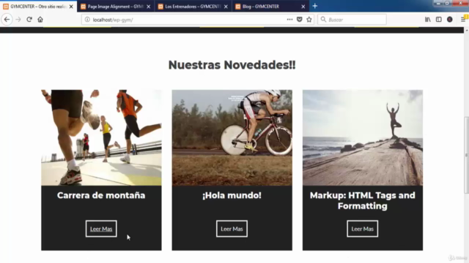Screen dimensions: 469x263
Task: Click the Carrera de montaña title
Action: click(101, 195)
